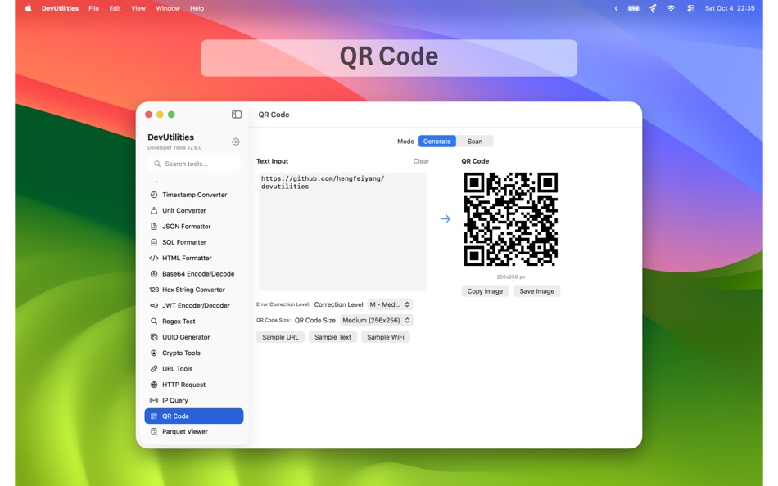This screenshot has width=778, height=486.
Task: Select the UUID Generator tool
Action: click(x=185, y=337)
